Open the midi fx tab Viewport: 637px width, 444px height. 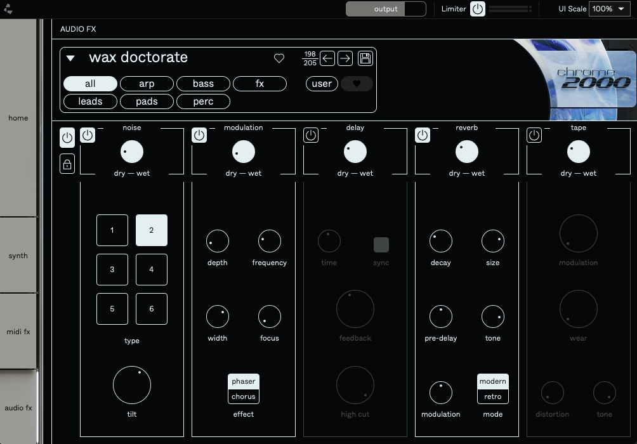[x=18, y=332]
